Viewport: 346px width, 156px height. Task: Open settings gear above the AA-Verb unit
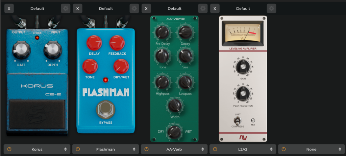[x=203, y=8]
